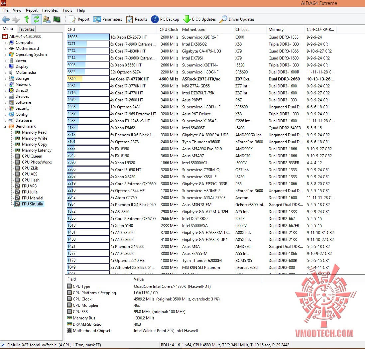
Task: Check for BIOS Updates
Action: pyautogui.click(x=199, y=19)
